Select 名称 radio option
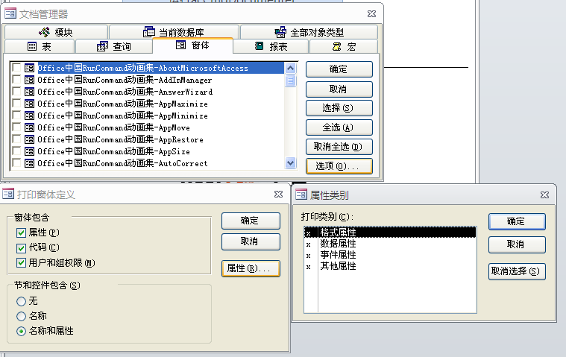The height and width of the screenshot is (357, 566). click(22, 316)
